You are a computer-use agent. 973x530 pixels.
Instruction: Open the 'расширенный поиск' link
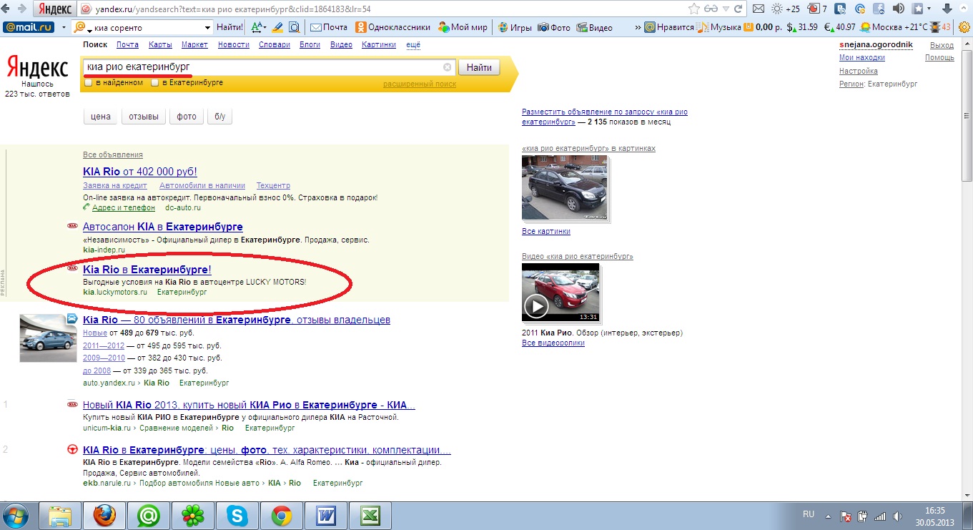point(420,84)
